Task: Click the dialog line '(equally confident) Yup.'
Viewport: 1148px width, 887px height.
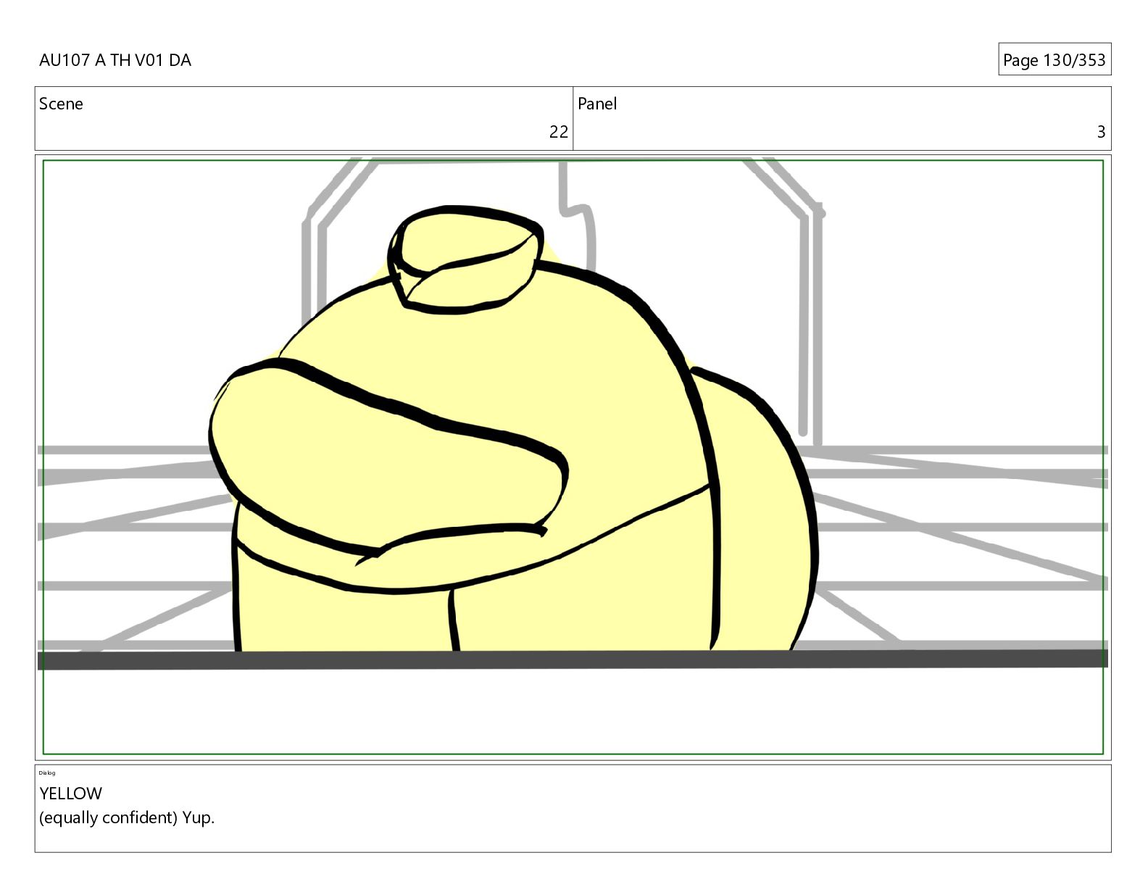Action: pyautogui.click(x=127, y=817)
